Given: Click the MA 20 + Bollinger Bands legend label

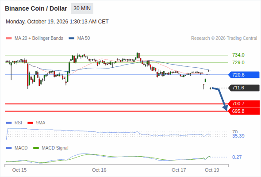Looking at the screenshot, I should click(39, 38).
